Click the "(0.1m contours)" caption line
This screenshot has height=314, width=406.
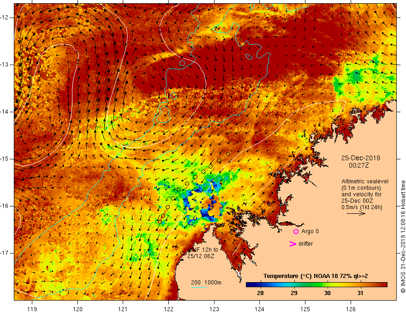(361, 188)
